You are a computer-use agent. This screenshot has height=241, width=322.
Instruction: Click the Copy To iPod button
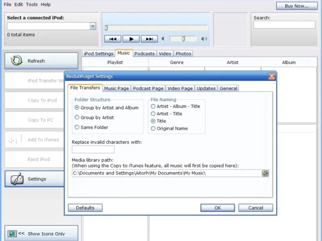pyautogui.click(x=35, y=100)
